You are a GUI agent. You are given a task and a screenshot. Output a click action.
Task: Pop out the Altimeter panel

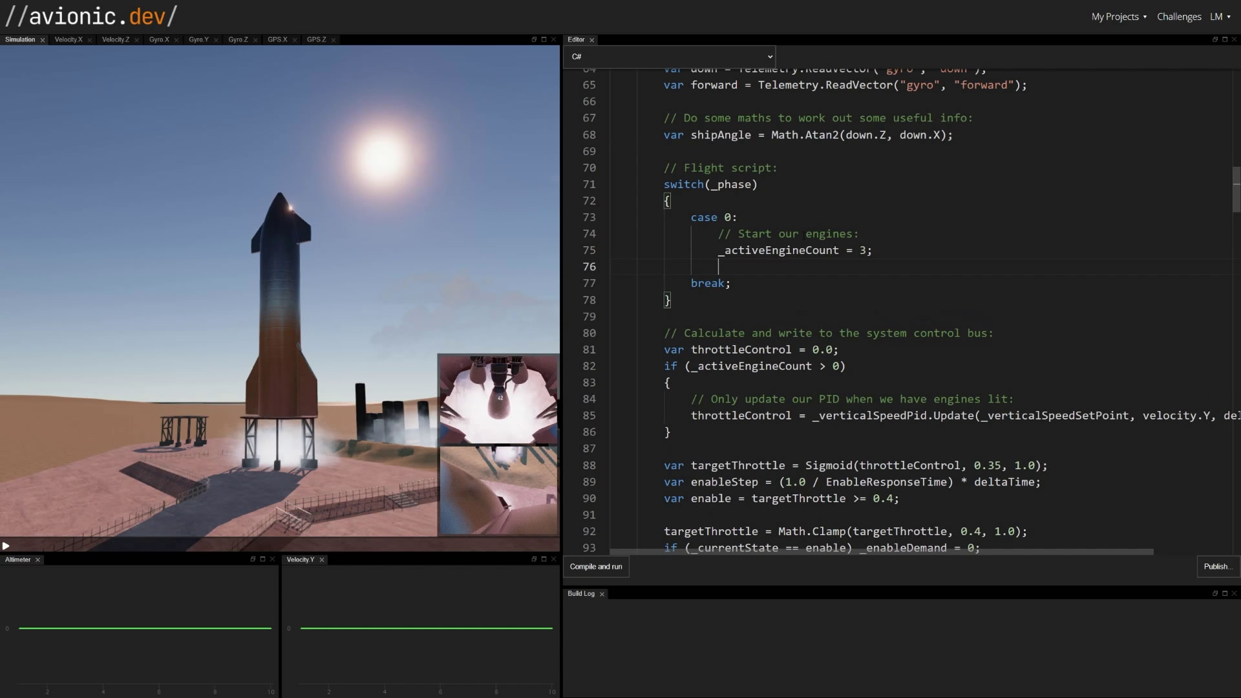[253, 559]
